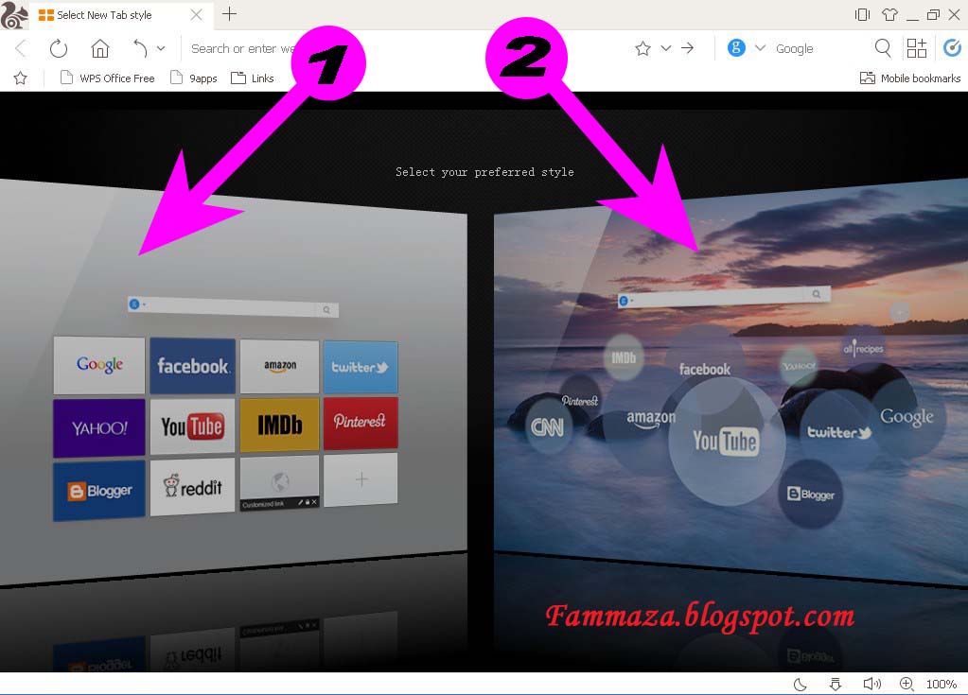This screenshot has height=695, width=968.
Task: Toggle sound with speaker icon
Action: click(x=871, y=684)
